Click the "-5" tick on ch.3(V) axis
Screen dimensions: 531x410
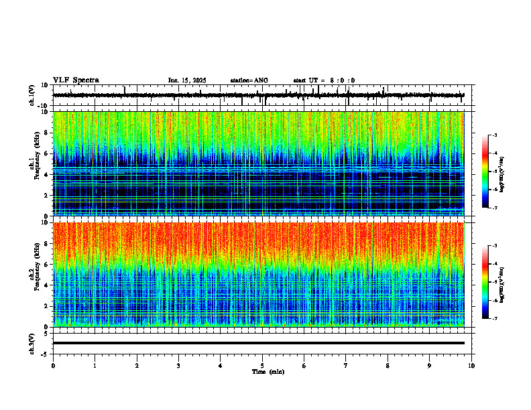click(x=46, y=354)
